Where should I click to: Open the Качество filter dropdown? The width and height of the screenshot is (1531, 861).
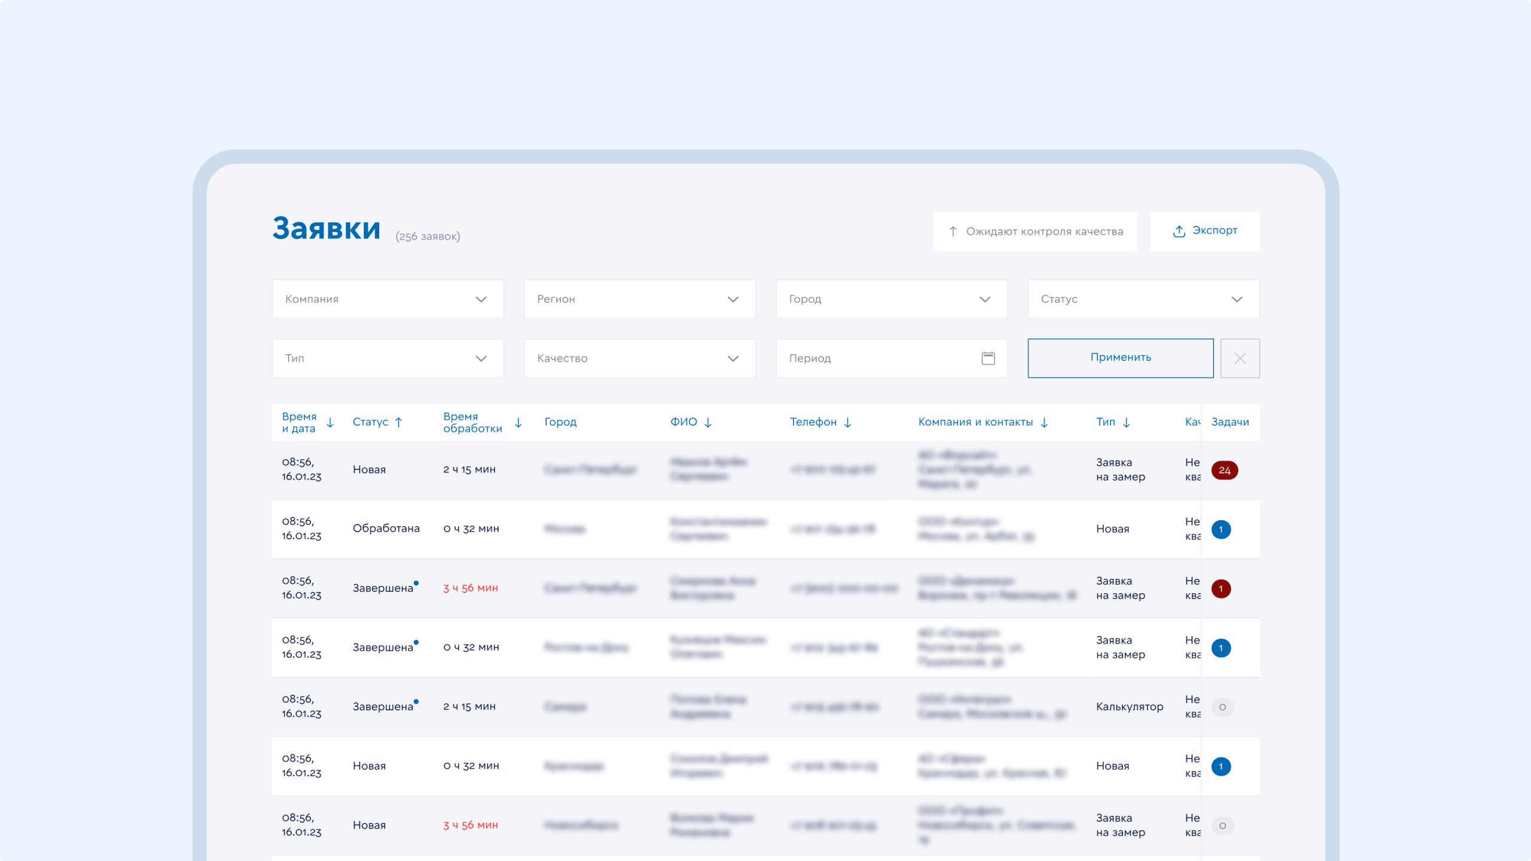pyautogui.click(x=640, y=358)
